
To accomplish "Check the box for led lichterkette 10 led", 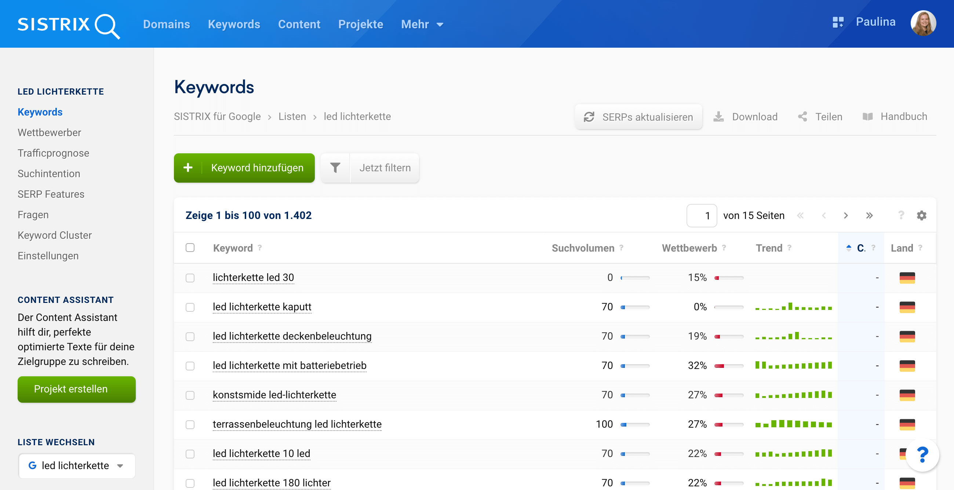I will [x=190, y=454].
